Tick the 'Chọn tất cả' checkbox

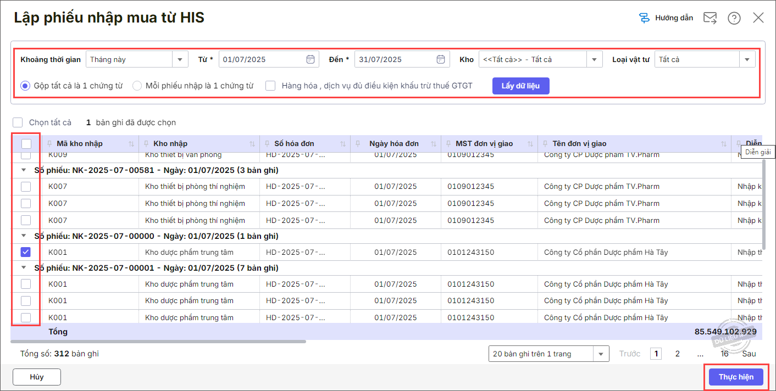pyautogui.click(x=18, y=122)
